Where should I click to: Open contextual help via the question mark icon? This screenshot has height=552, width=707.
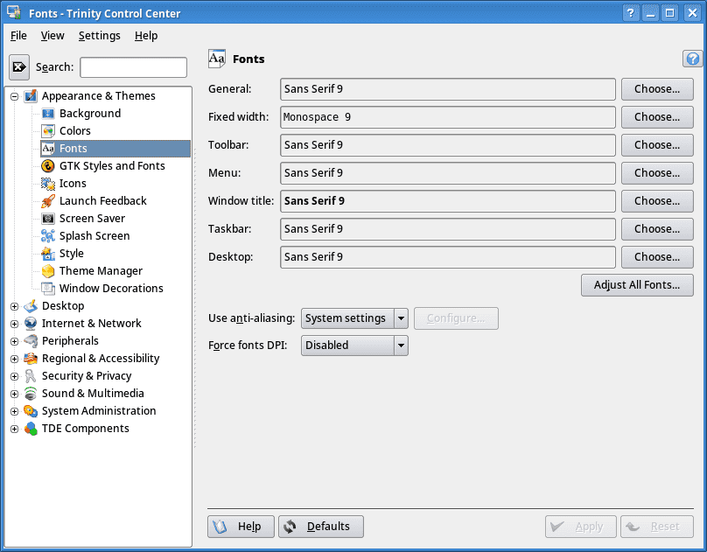pos(692,59)
